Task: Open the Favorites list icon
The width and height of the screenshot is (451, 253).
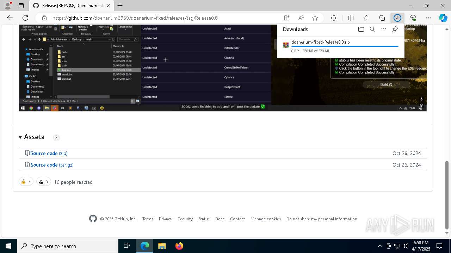Action: (366, 18)
